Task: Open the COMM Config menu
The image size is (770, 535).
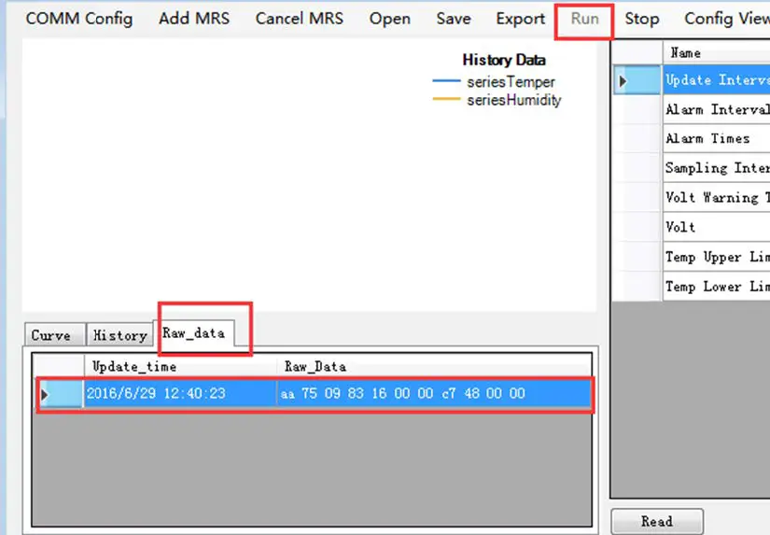Action: [x=79, y=19]
